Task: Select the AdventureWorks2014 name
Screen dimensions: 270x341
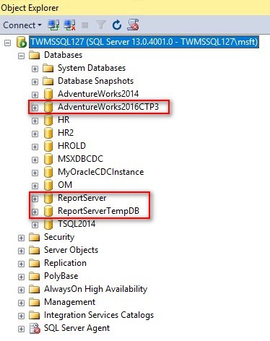Action: (x=98, y=94)
